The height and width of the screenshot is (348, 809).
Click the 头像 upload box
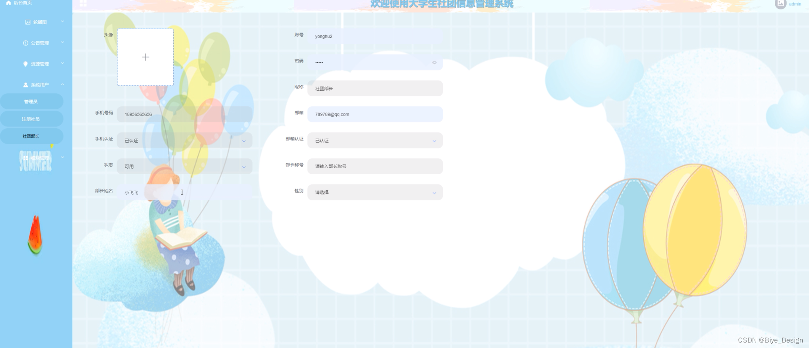145,57
